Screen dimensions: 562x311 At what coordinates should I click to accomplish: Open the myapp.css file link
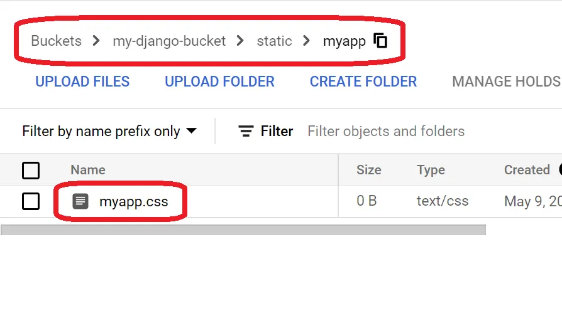pyautogui.click(x=133, y=202)
